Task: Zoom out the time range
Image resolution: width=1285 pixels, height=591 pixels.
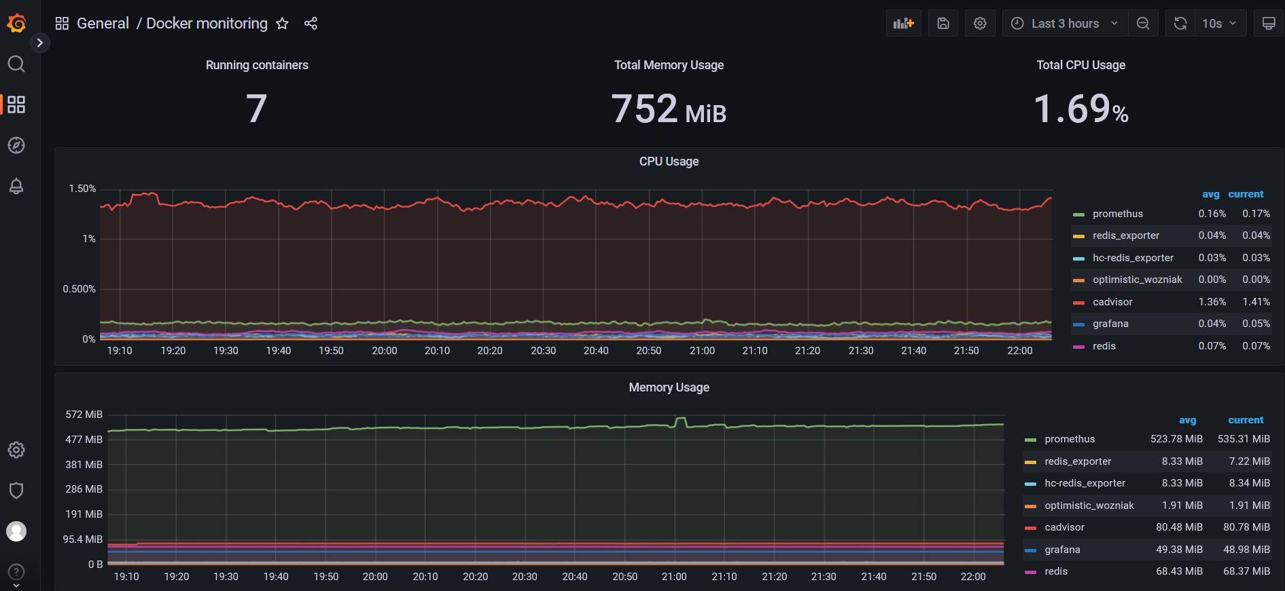Action: tap(1143, 24)
